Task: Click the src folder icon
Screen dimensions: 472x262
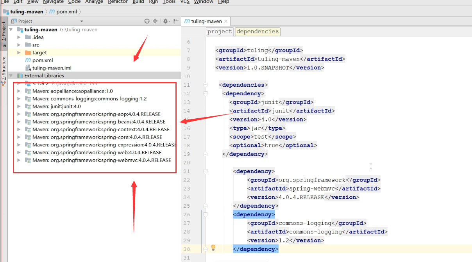Action: click(28, 45)
